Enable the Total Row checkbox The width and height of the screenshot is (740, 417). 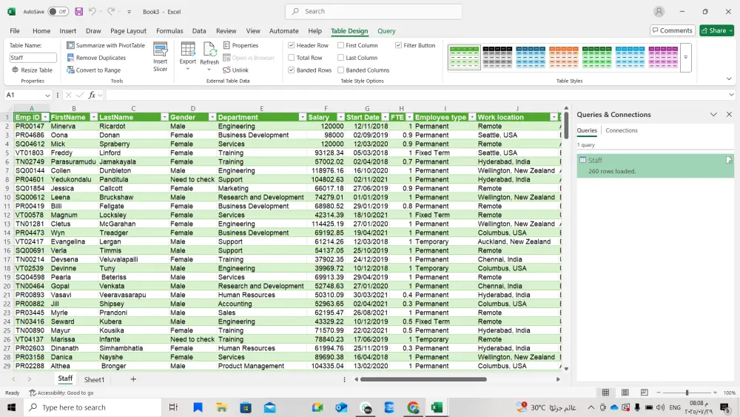click(291, 58)
